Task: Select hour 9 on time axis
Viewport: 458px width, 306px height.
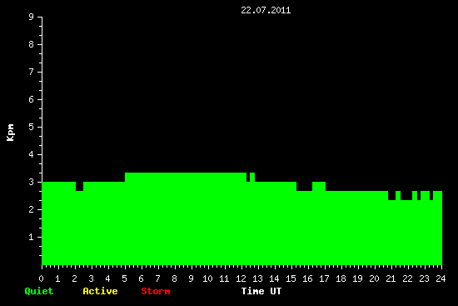Action: (191, 278)
